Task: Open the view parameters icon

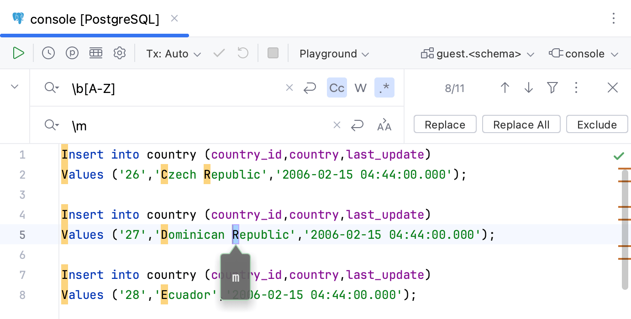Action: click(x=72, y=53)
